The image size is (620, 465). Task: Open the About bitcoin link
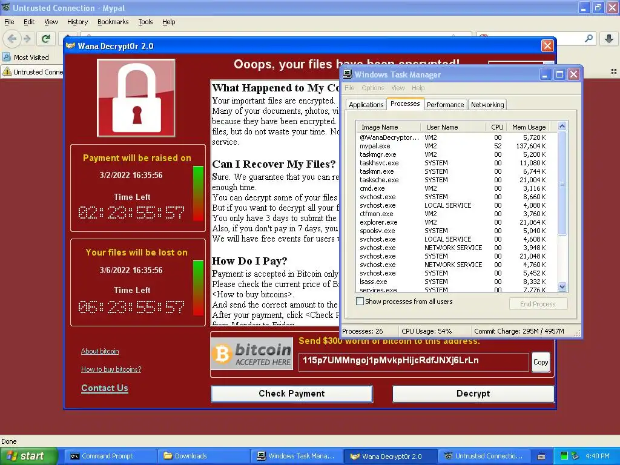pyautogui.click(x=100, y=351)
